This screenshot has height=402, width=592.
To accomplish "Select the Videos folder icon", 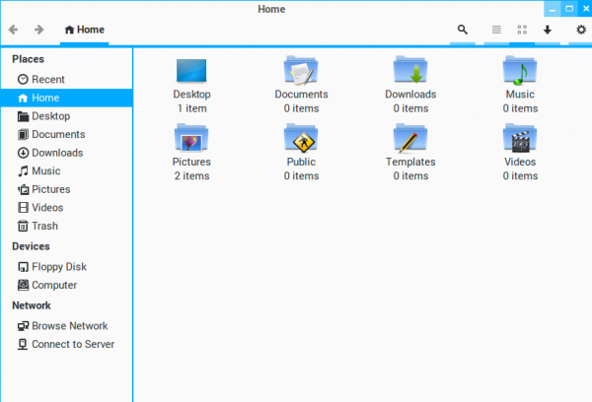I will (x=520, y=138).
